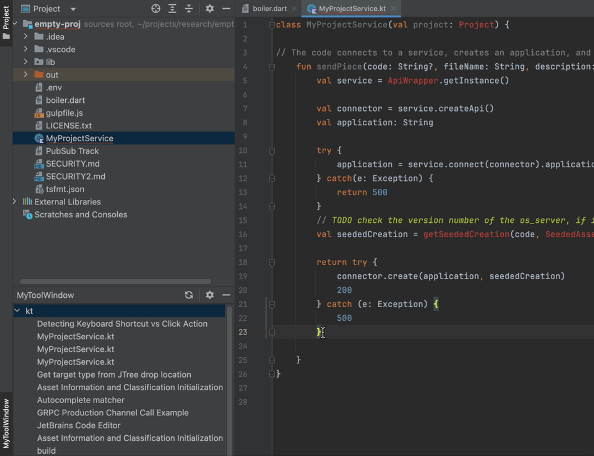
Task: Click the MyToolWindow side stripe button
Action: tap(6, 424)
